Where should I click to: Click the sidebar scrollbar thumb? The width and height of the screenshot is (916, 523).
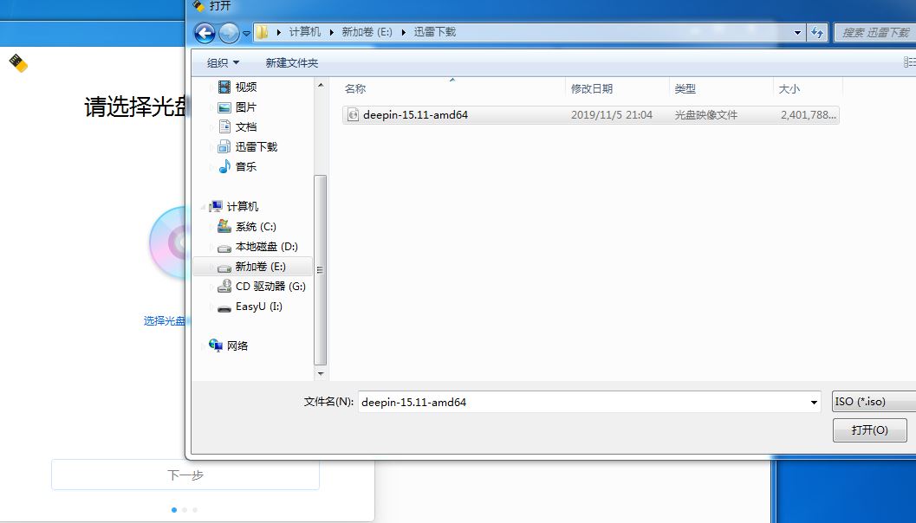(x=320, y=269)
